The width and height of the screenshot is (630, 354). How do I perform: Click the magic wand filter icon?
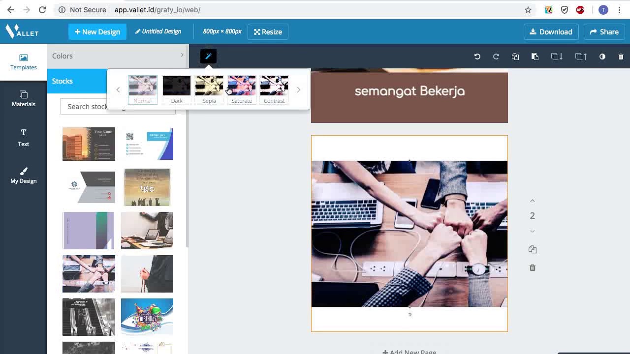click(x=208, y=56)
